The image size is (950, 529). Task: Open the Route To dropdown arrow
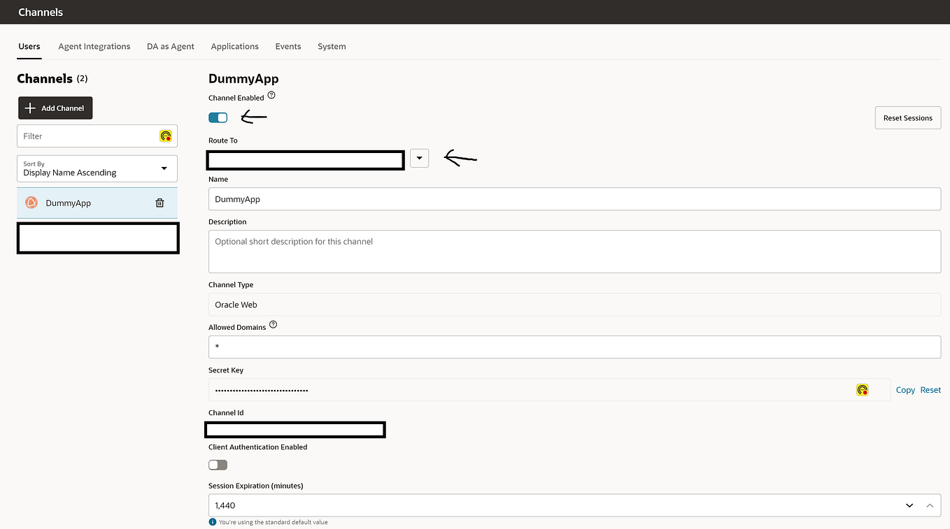coord(419,158)
